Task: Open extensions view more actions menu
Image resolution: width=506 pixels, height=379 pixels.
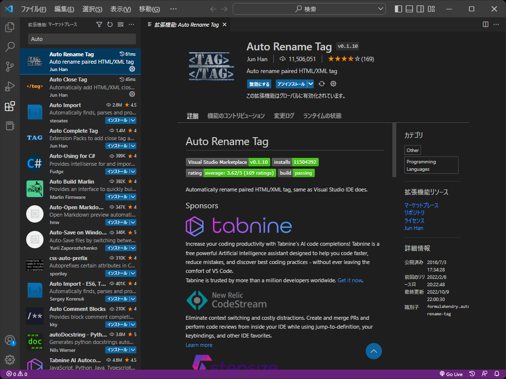Action: coord(131,25)
